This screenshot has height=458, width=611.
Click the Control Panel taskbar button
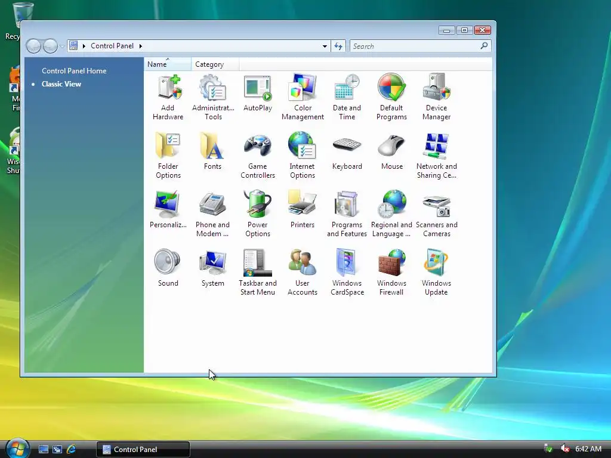[143, 450]
